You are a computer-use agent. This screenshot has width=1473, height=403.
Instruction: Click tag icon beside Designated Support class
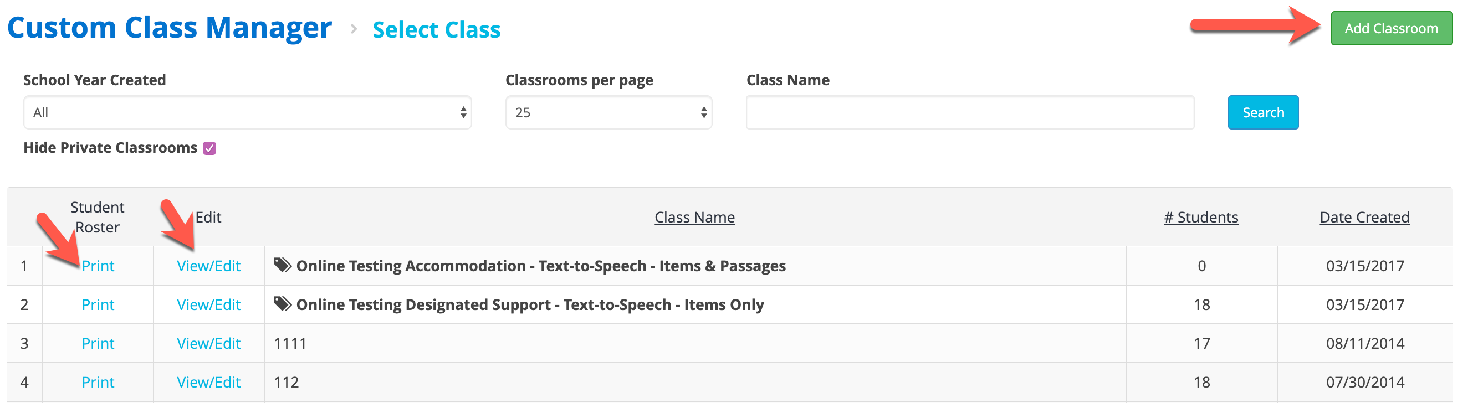coord(283,304)
